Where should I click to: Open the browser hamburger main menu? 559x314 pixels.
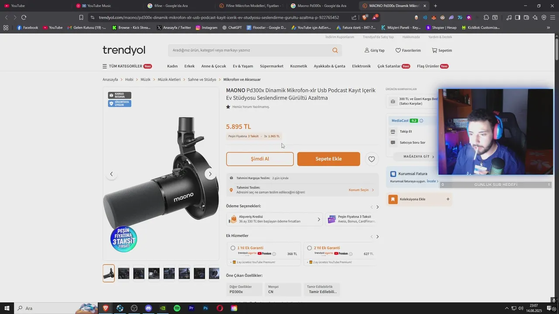[x=552, y=17]
